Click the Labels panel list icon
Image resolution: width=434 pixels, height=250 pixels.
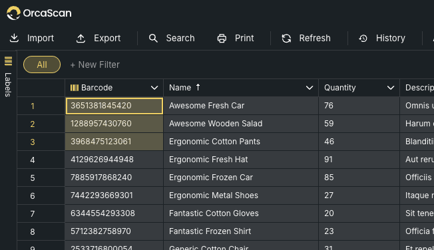point(8,61)
